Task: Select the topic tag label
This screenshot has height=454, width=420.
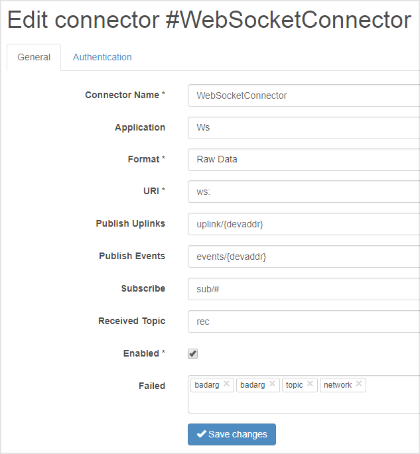Action: 294,385
